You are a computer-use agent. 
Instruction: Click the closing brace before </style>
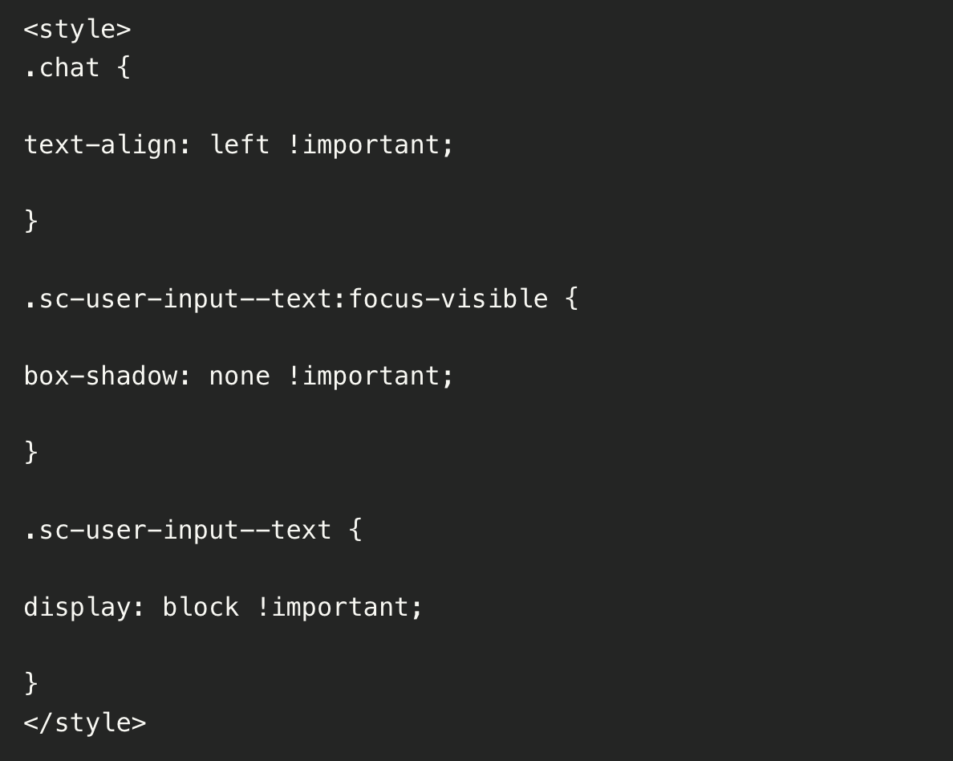31,683
